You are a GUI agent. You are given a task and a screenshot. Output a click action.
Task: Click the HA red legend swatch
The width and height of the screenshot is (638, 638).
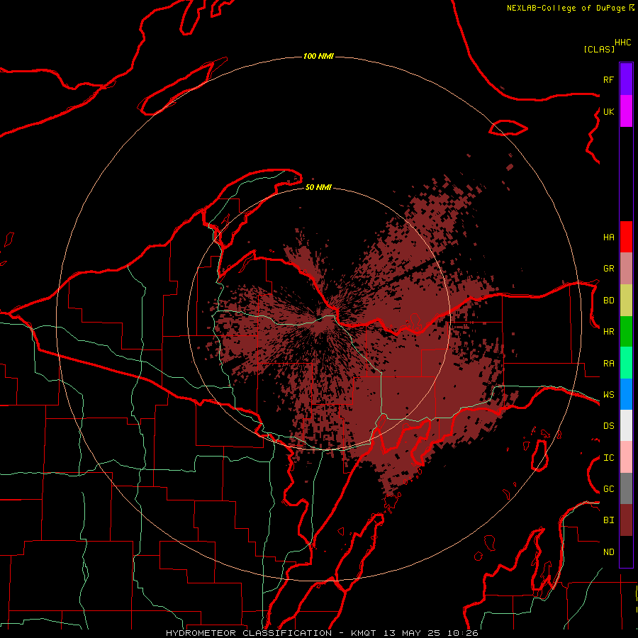(x=626, y=237)
